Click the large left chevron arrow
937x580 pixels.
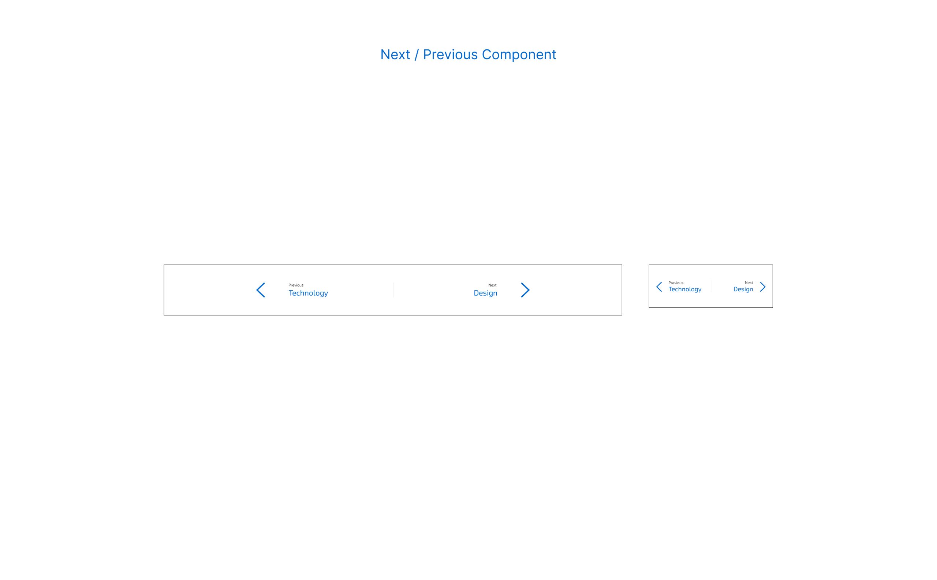[261, 290]
